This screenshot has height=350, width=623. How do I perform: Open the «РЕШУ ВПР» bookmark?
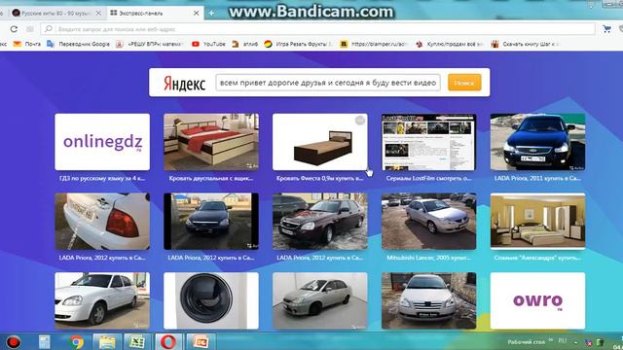pyautogui.click(x=150, y=44)
